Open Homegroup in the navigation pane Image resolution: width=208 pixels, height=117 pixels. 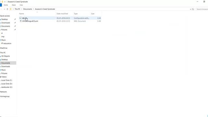[5, 97]
